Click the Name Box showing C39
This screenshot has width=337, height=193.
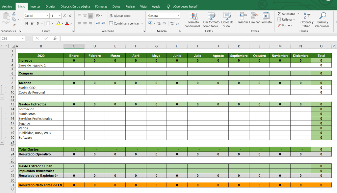tap(13, 39)
